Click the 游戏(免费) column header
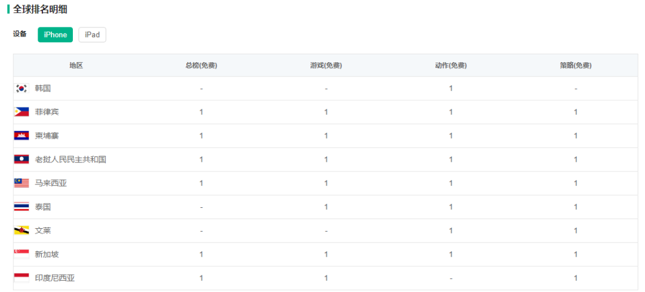Image resolution: width=645 pixels, height=292 pixels. click(x=326, y=66)
